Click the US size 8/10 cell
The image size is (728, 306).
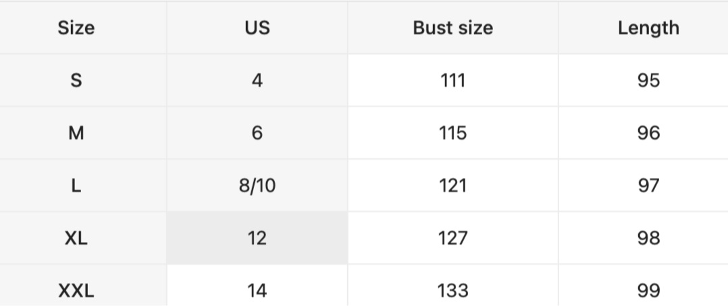(x=257, y=186)
